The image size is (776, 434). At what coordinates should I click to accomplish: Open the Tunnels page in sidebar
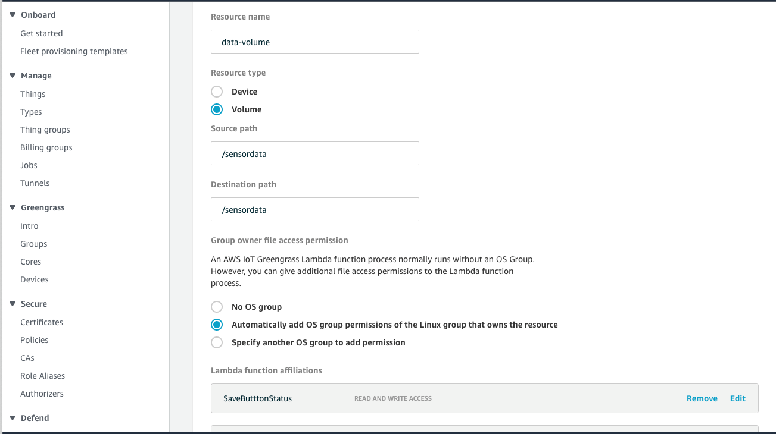click(35, 183)
